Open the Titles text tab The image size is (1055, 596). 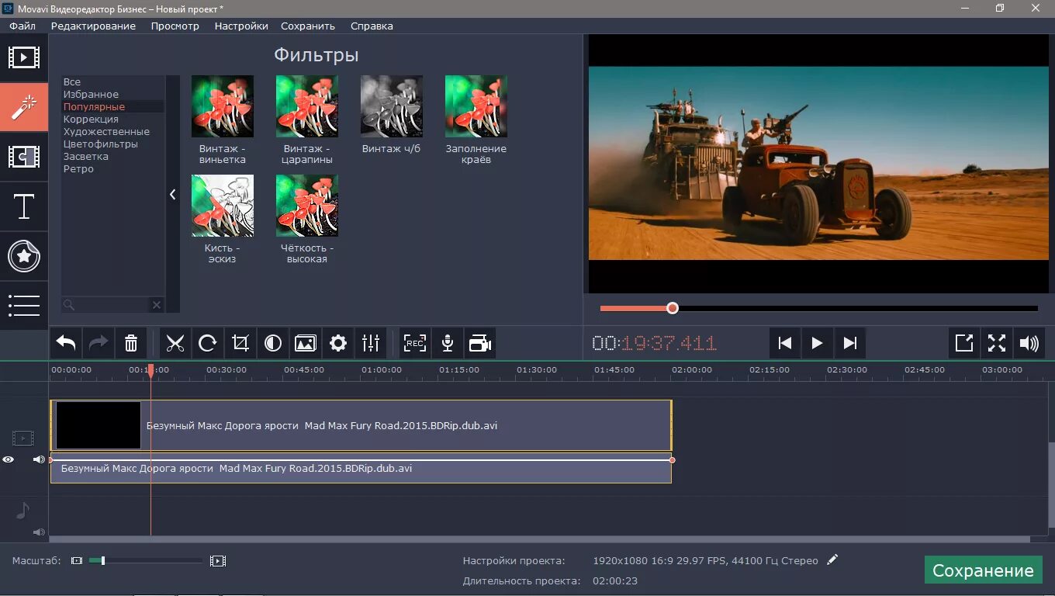click(24, 206)
